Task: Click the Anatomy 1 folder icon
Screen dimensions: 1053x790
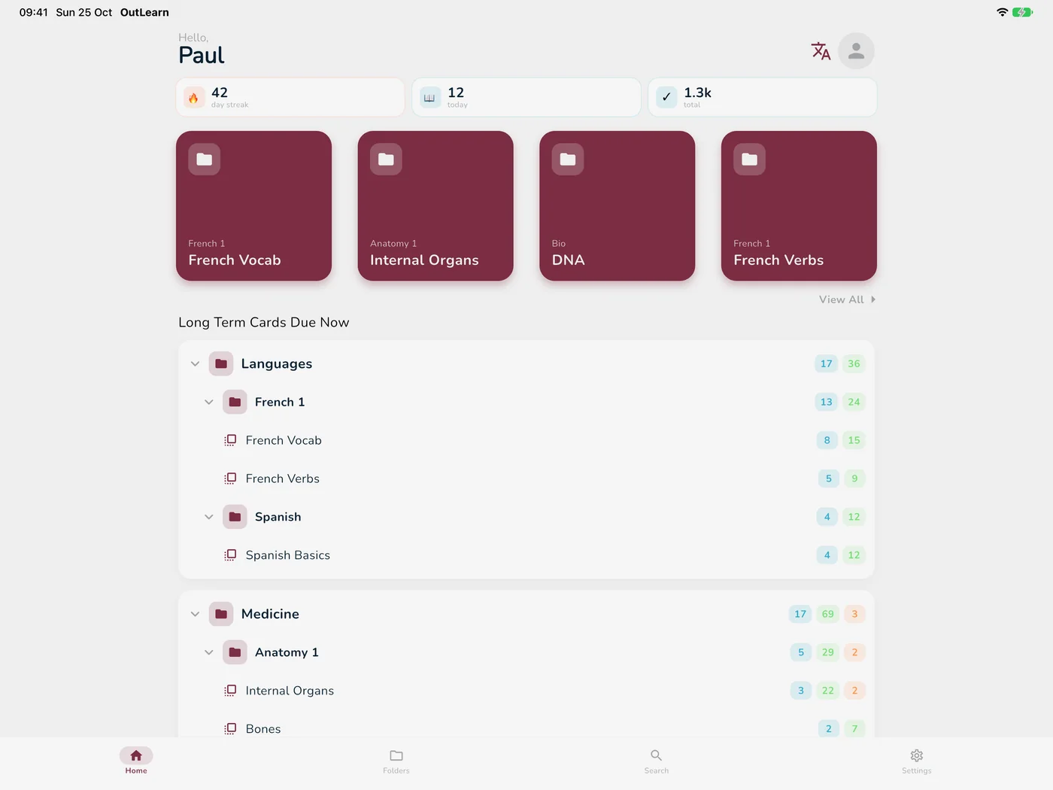Action: click(235, 652)
